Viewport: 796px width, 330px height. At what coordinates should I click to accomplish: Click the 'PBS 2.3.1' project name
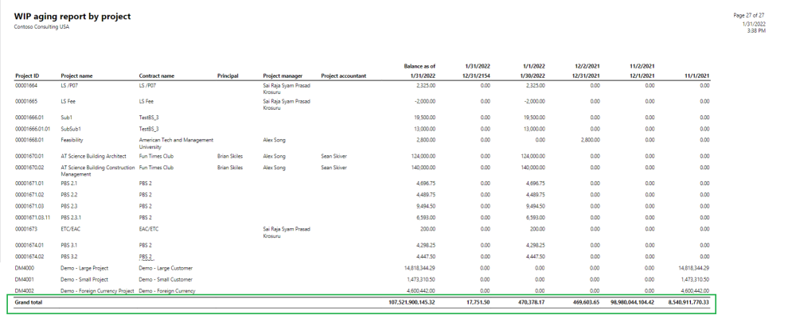coord(72,217)
